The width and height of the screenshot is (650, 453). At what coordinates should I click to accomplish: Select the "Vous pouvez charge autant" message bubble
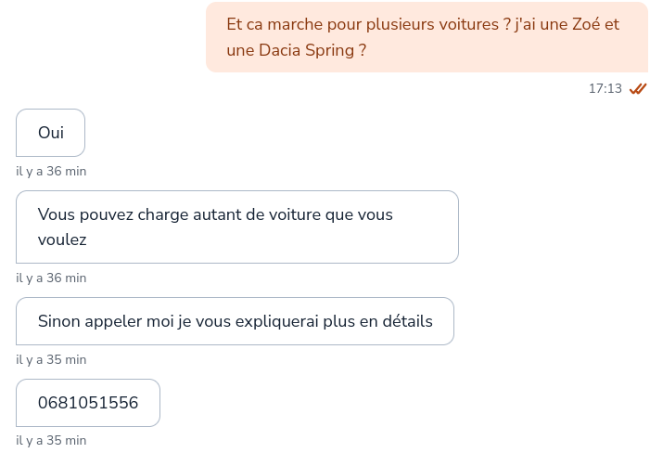[237, 226]
